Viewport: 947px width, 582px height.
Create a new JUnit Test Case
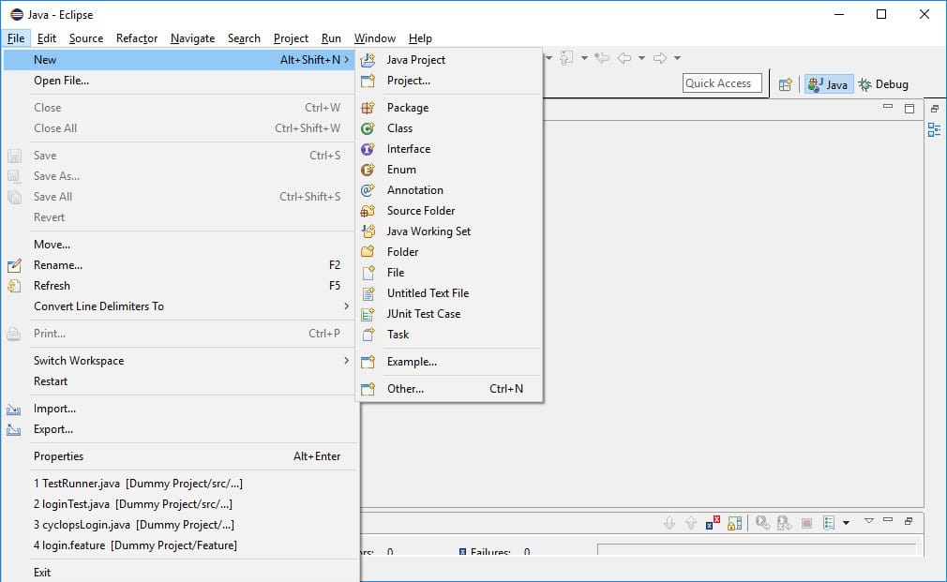pos(449,313)
